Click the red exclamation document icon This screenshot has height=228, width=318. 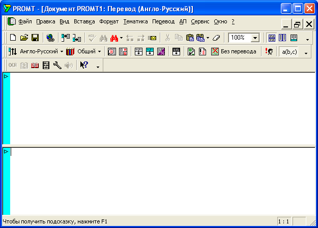(203, 51)
